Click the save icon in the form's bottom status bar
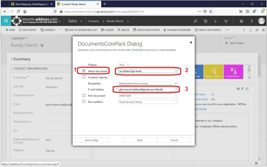Image resolution: width=267 pixels, height=167 pixels. [256, 163]
